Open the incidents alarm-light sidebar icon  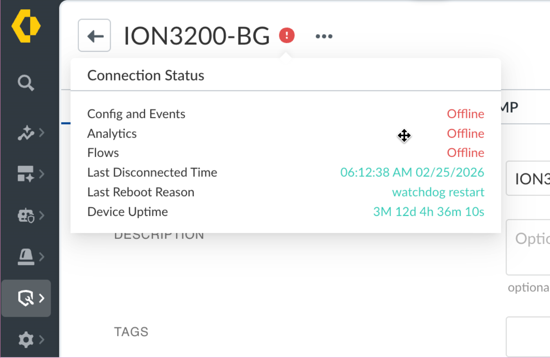(26, 257)
